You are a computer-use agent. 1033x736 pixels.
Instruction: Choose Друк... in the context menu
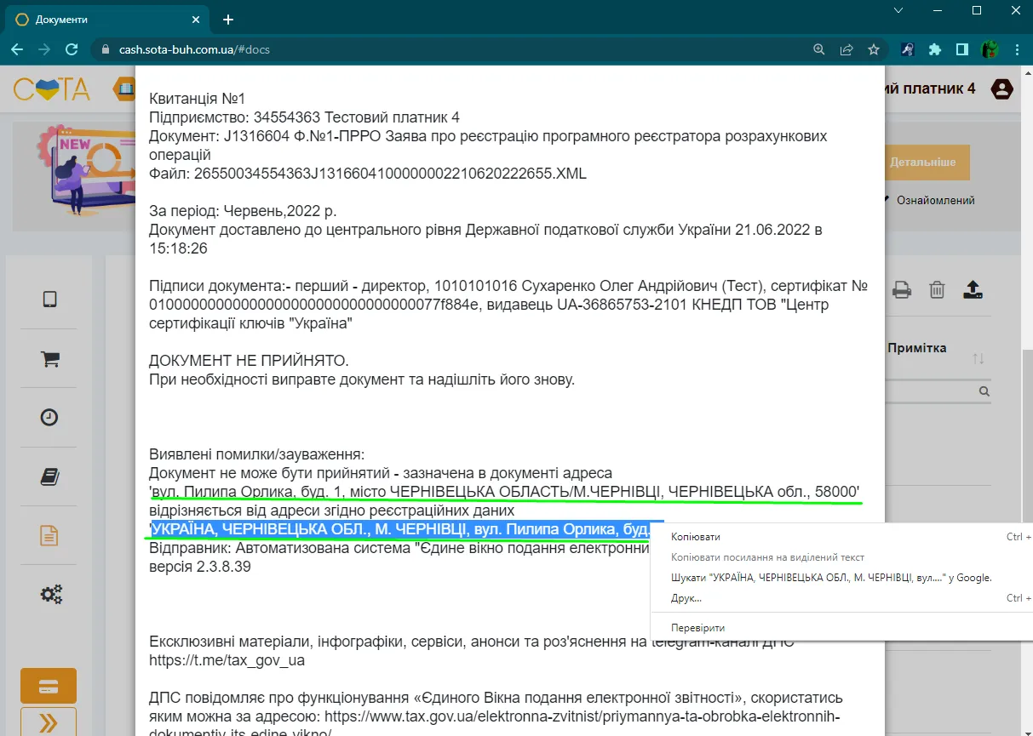pyautogui.click(x=686, y=598)
